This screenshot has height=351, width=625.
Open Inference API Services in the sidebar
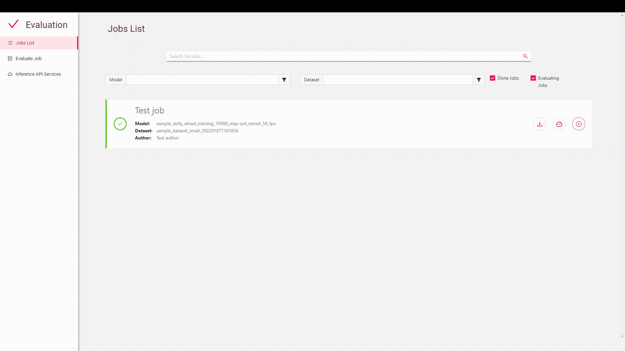[x=38, y=74]
